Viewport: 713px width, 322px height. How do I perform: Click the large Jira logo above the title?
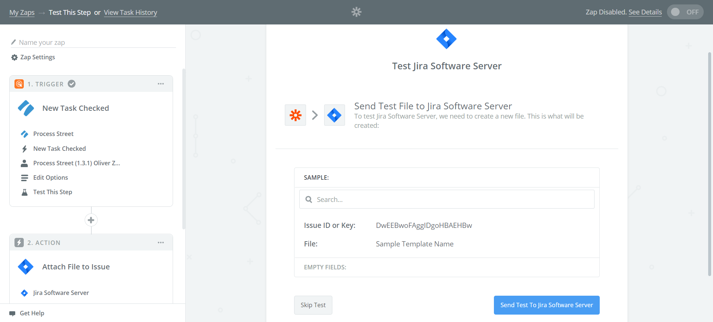click(x=446, y=39)
